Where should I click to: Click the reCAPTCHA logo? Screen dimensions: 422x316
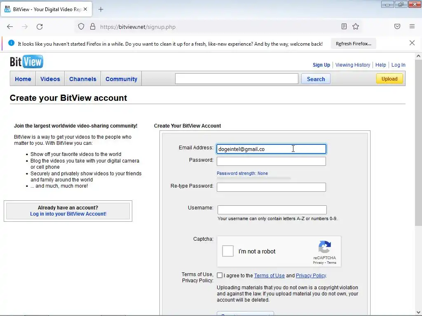pos(325,247)
